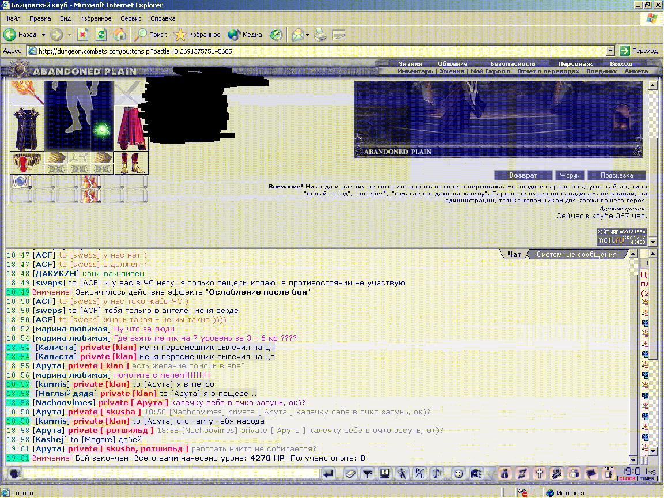Open the Умения link
This screenshot has width=664, height=498.
click(x=452, y=71)
